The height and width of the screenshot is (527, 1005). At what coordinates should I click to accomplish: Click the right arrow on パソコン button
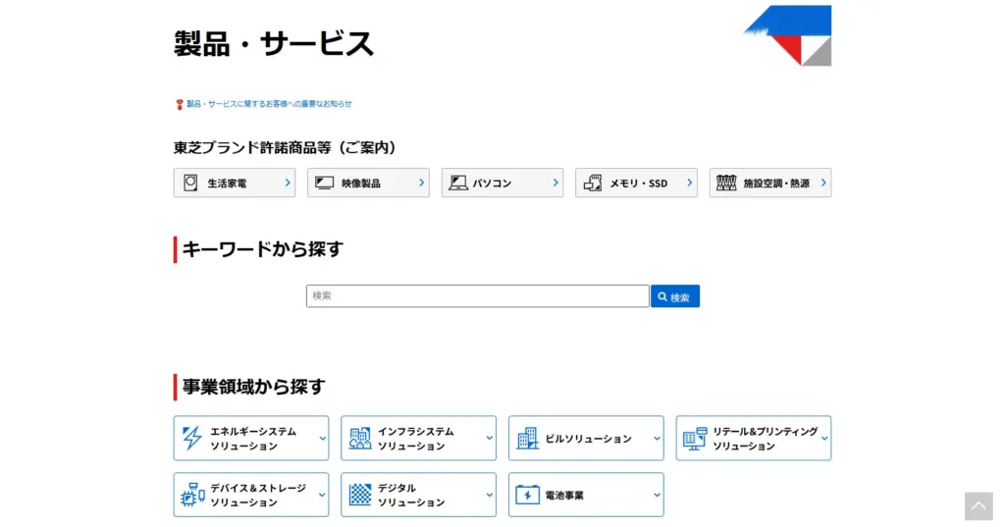pos(555,183)
